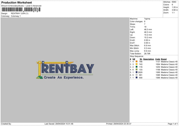Click the olive green swatch with 133 stitches

pos(137,70)
